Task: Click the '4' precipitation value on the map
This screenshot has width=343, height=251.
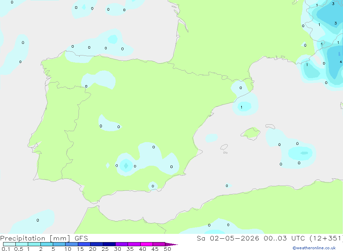Action: click(341, 62)
